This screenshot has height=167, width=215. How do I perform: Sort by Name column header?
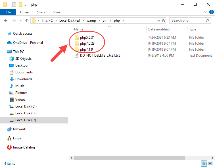click(79, 29)
